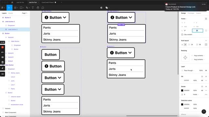Toggle layer visibility eye in Layer section
The image size is (209, 117).
tap(206, 71)
